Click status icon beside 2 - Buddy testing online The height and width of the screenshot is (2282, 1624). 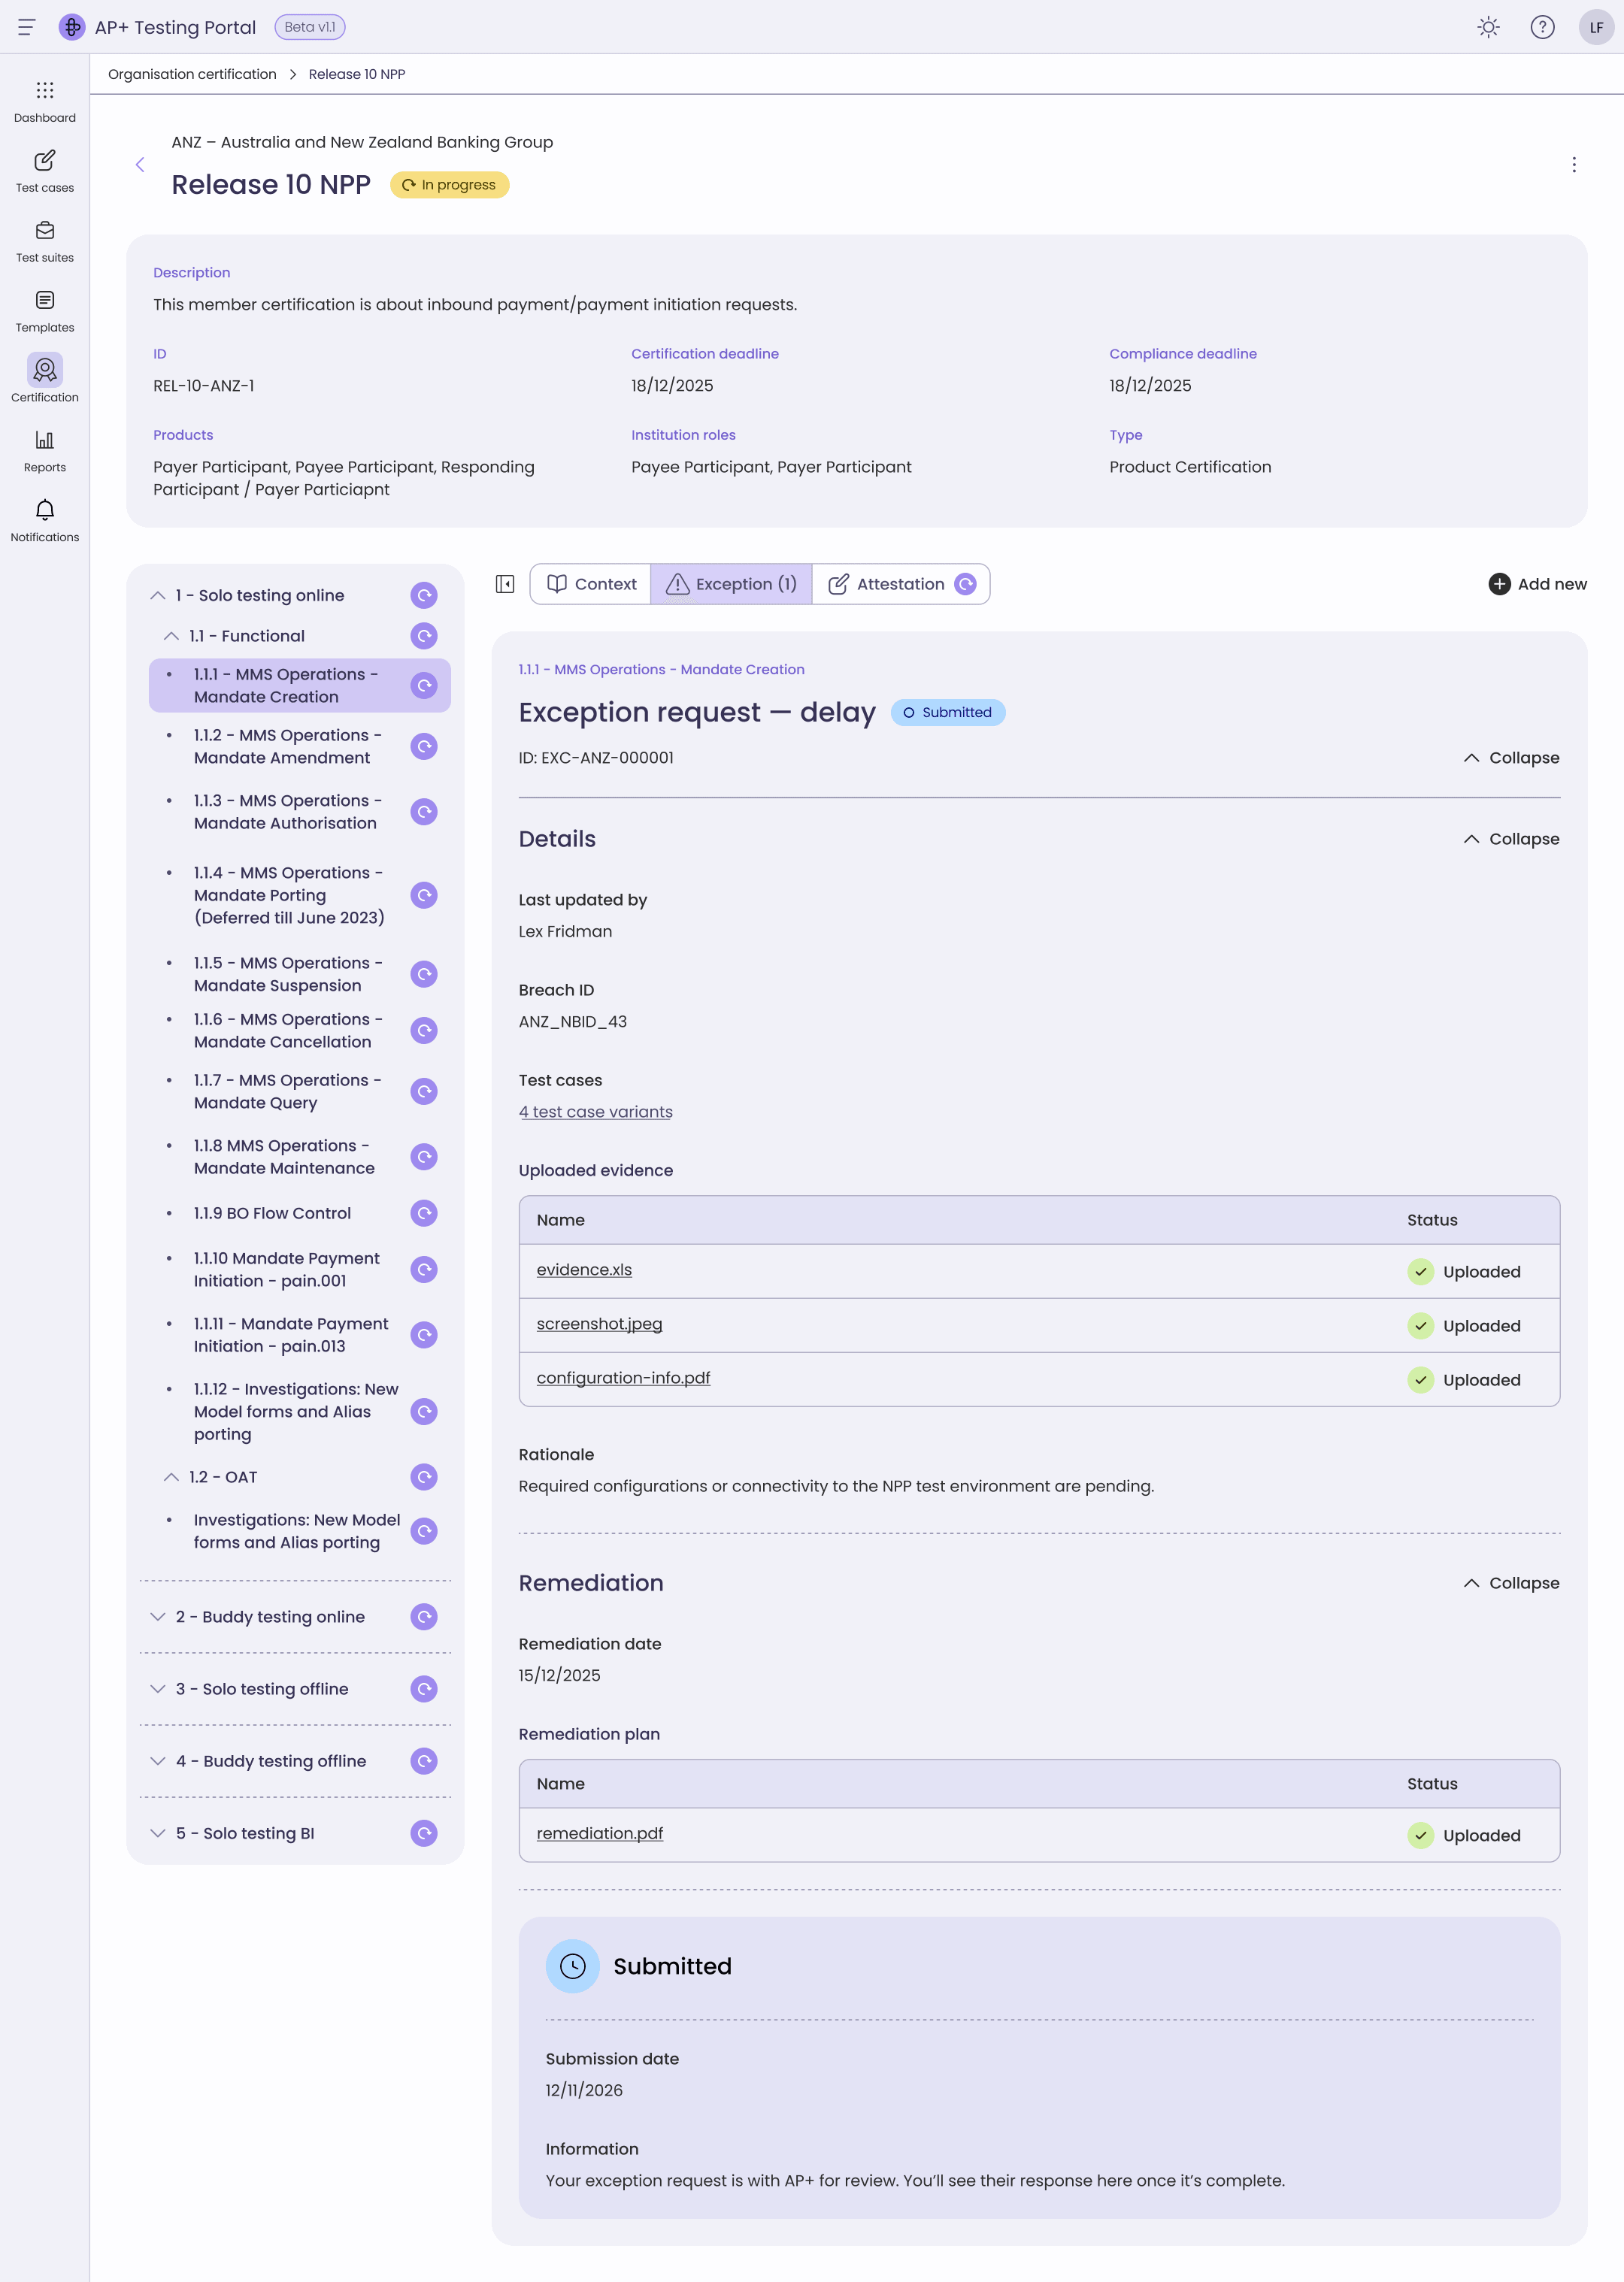point(424,1618)
